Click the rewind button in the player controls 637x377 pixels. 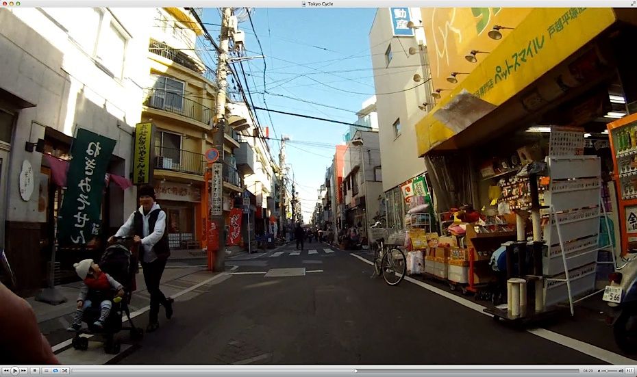click(x=5, y=370)
